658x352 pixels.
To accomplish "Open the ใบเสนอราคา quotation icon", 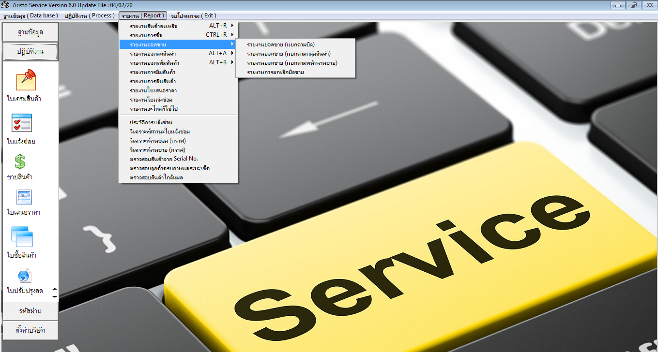I will pos(24,197).
